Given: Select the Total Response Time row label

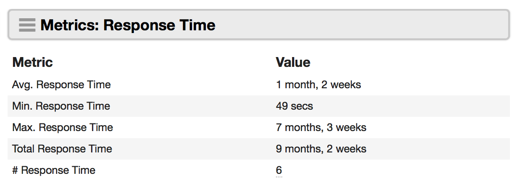Looking at the screenshot, I should pos(62,149).
